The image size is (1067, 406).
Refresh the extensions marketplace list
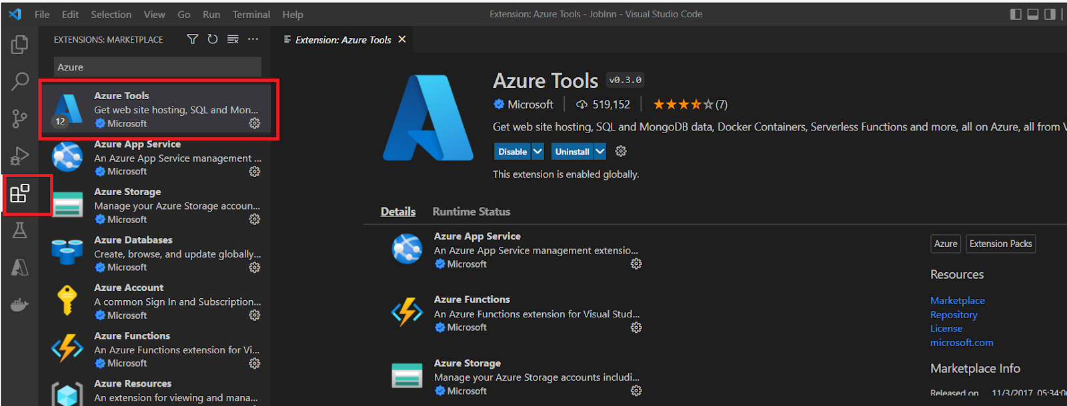[212, 39]
